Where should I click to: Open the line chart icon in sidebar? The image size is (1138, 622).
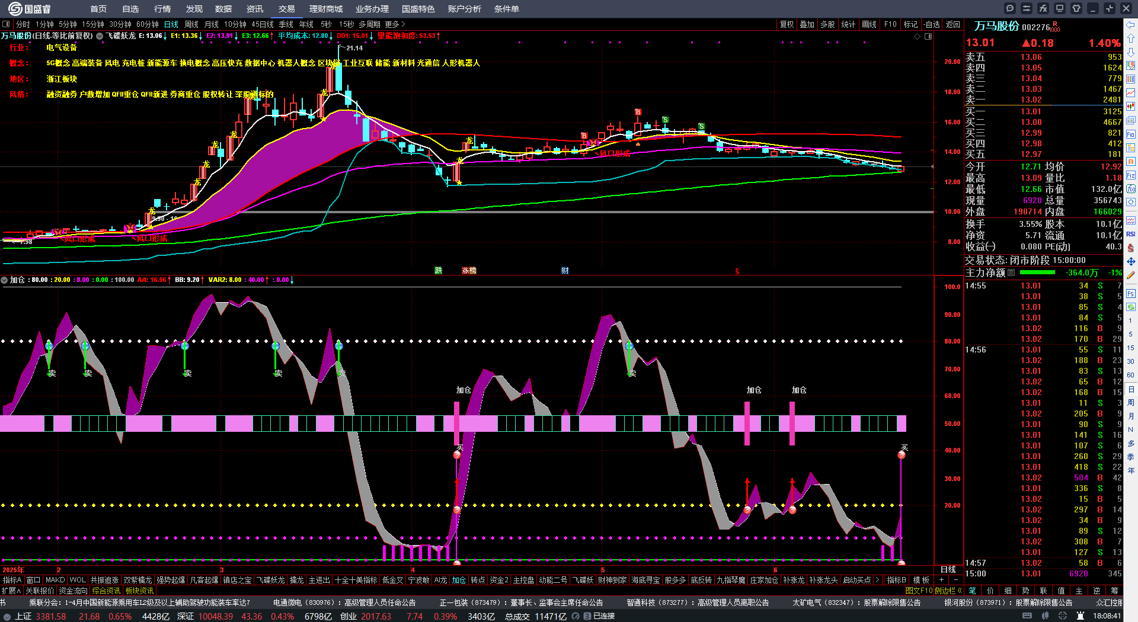(x=1131, y=93)
